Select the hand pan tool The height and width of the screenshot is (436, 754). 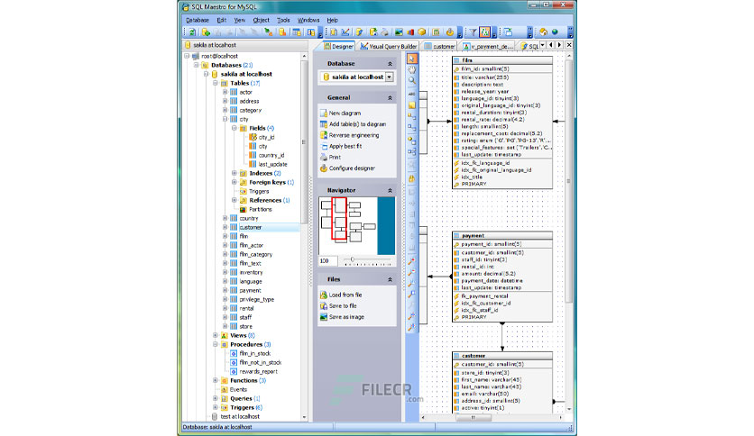[411, 69]
